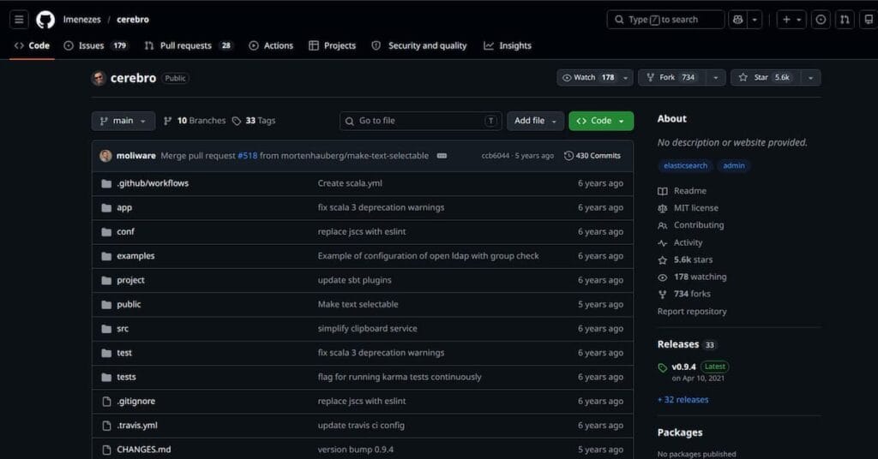Open the v0.9.4 latest release
The height and width of the screenshot is (459, 878).
(683, 367)
